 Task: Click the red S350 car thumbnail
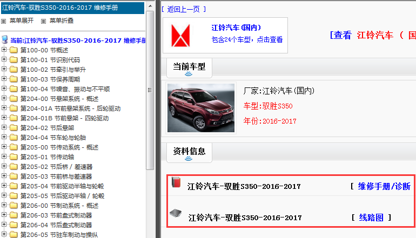(x=201, y=108)
